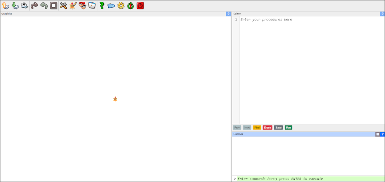Click the turtle on the graphics canvas
Image resolution: width=385 pixels, height=182 pixels.
115,99
